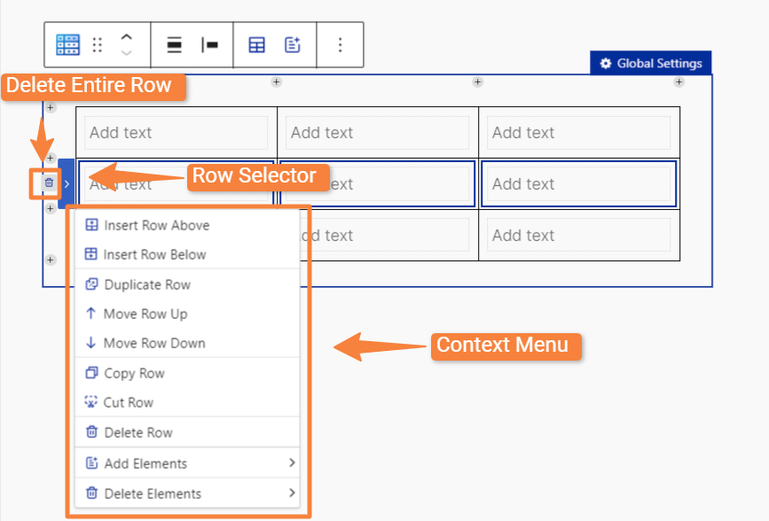769x521 pixels.
Task: Click the Duplicate Row icon
Action: point(91,284)
